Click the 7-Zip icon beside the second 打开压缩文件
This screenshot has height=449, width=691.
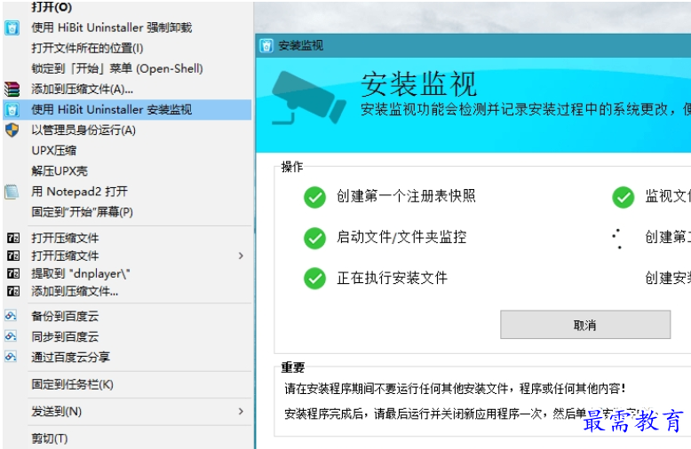click(13, 256)
